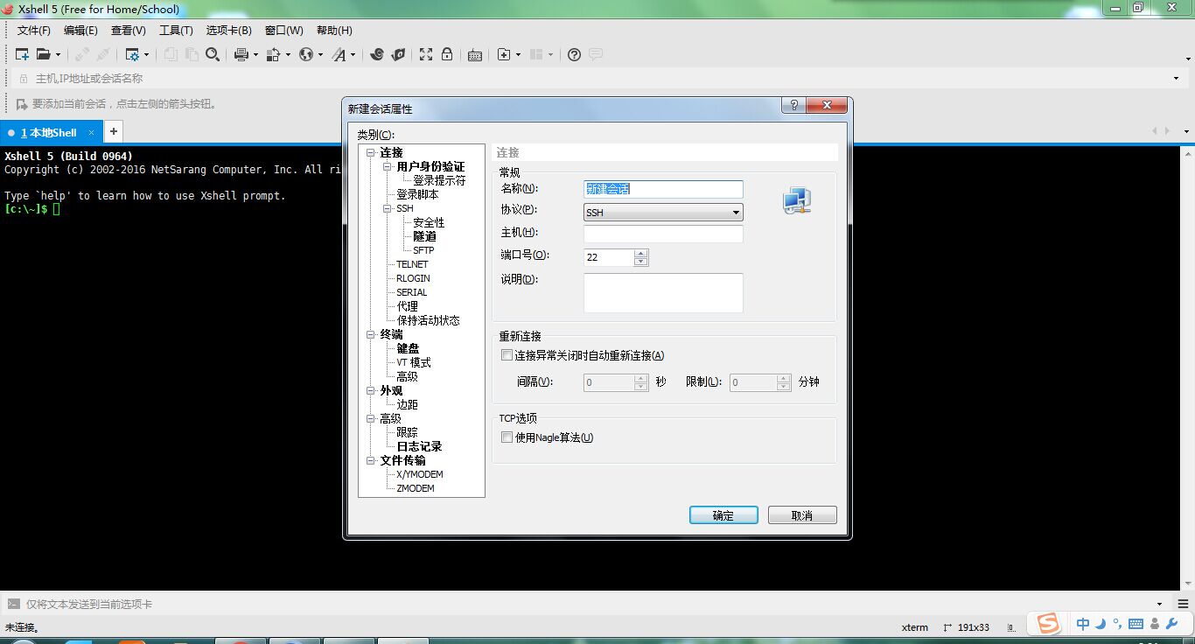This screenshot has height=644, width=1195.
Task: Click 确定 to confirm the session
Action: (x=723, y=515)
